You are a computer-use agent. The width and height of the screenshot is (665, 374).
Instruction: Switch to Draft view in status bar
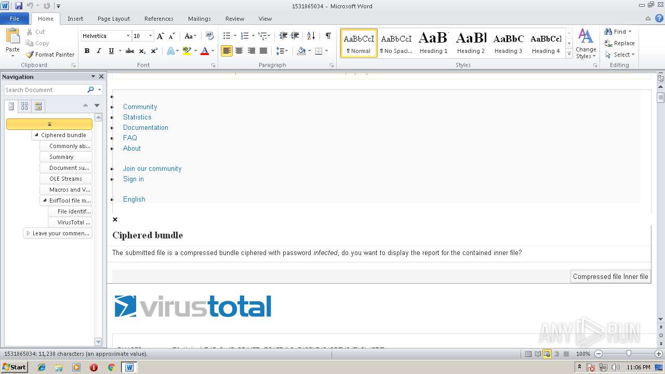[x=566, y=354]
